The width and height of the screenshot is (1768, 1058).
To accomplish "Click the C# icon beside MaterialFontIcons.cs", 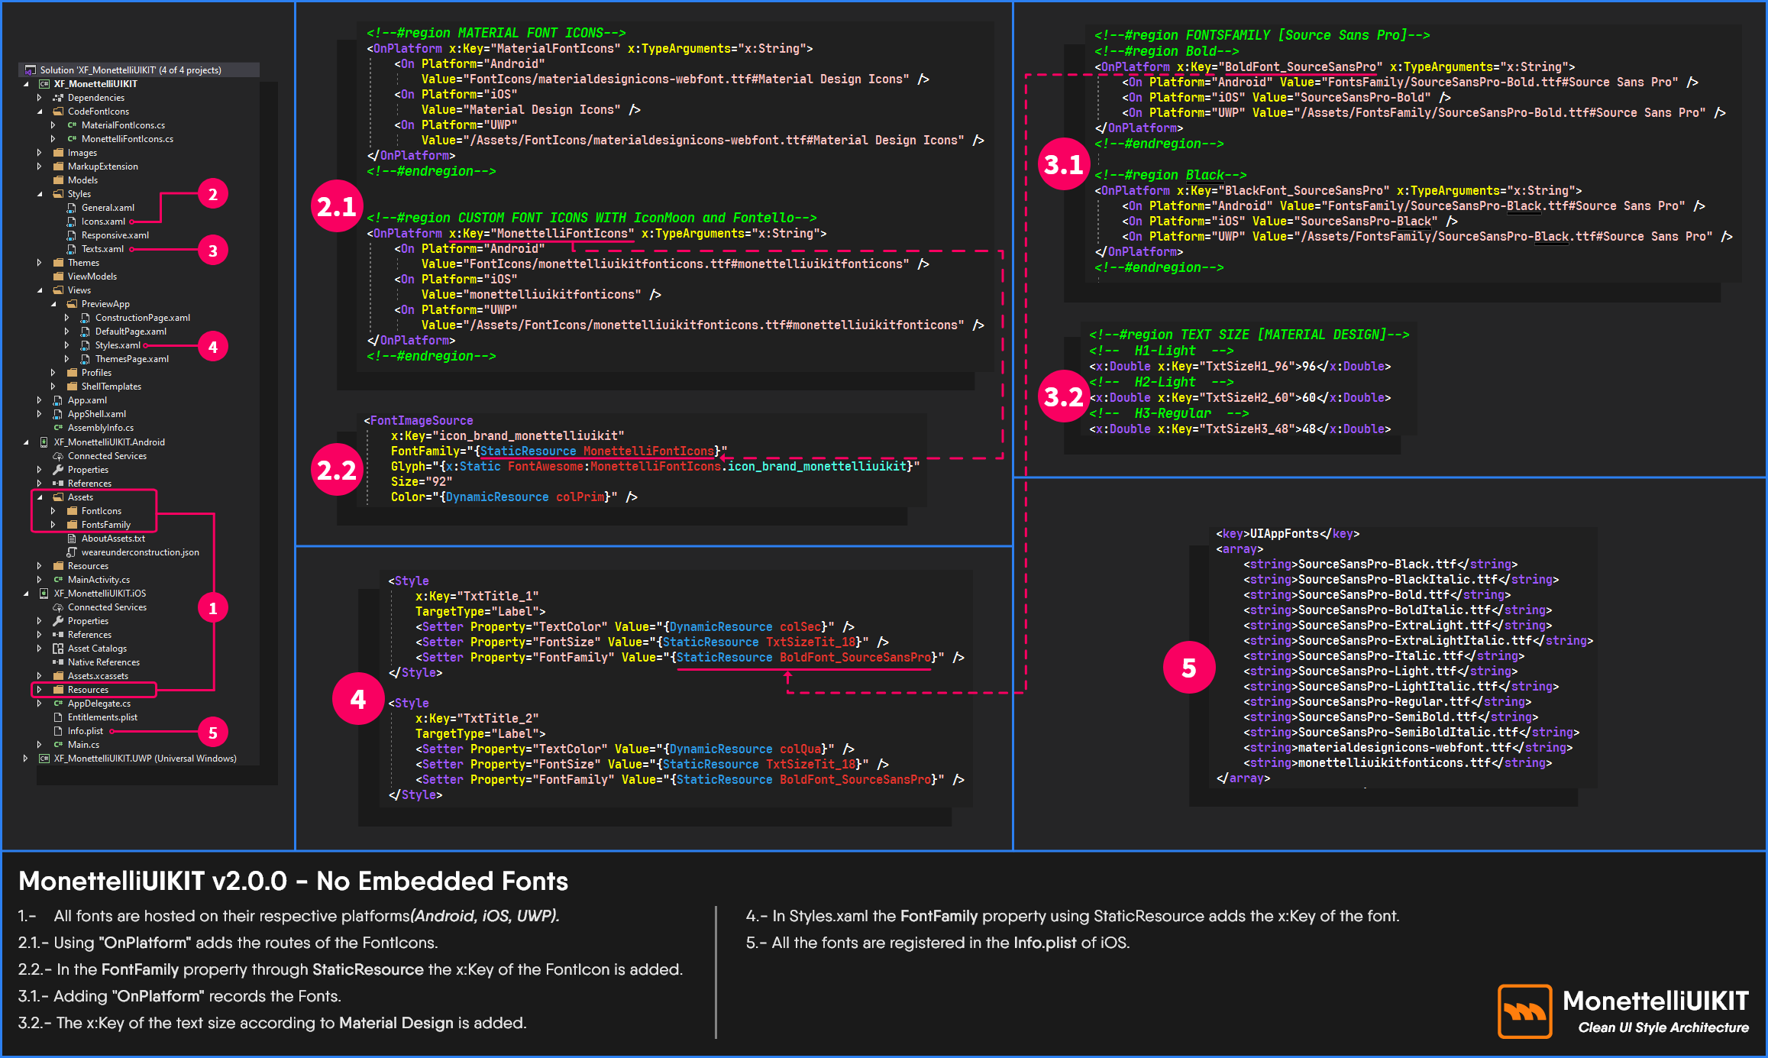I will coord(72,125).
